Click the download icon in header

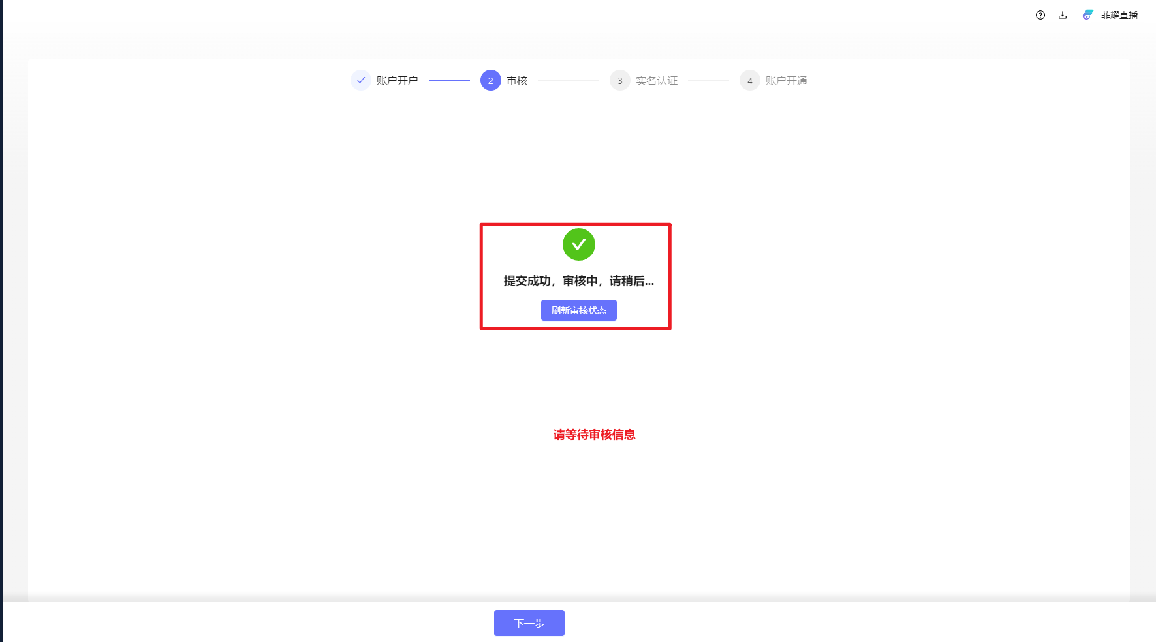tap(1063, 15)
